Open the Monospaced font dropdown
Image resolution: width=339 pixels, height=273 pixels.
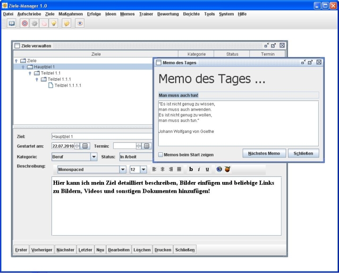(123, 169)
